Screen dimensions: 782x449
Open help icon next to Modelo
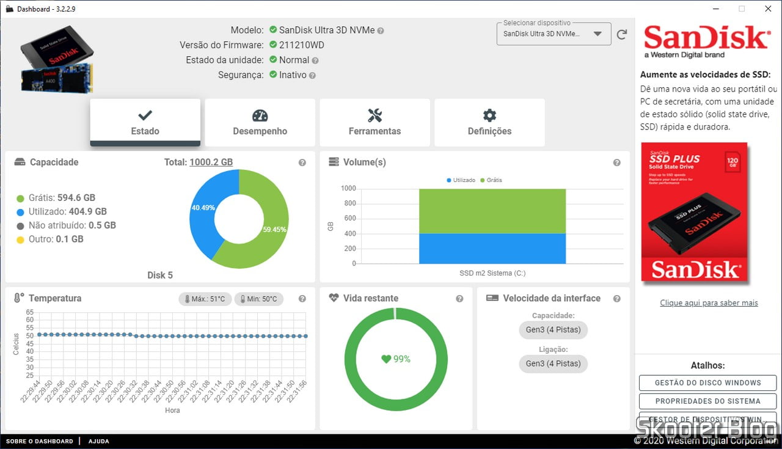[381, 31]
